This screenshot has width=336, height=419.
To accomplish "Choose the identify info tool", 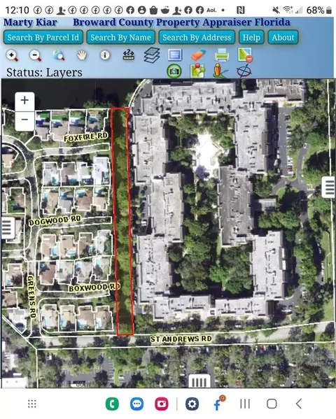I will (x=105, y=55).
